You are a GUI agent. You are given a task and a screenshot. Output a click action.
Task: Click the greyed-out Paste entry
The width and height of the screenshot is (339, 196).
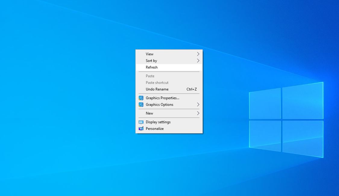(x=169, y=76)
